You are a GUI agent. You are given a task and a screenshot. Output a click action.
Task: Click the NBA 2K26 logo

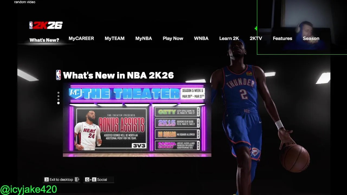46,25
